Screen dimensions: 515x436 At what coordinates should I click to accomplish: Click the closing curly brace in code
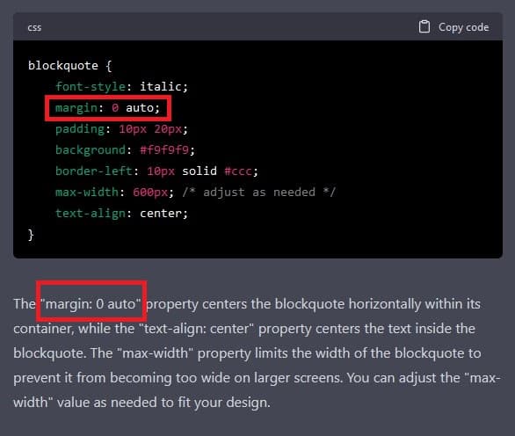(31, 235)
